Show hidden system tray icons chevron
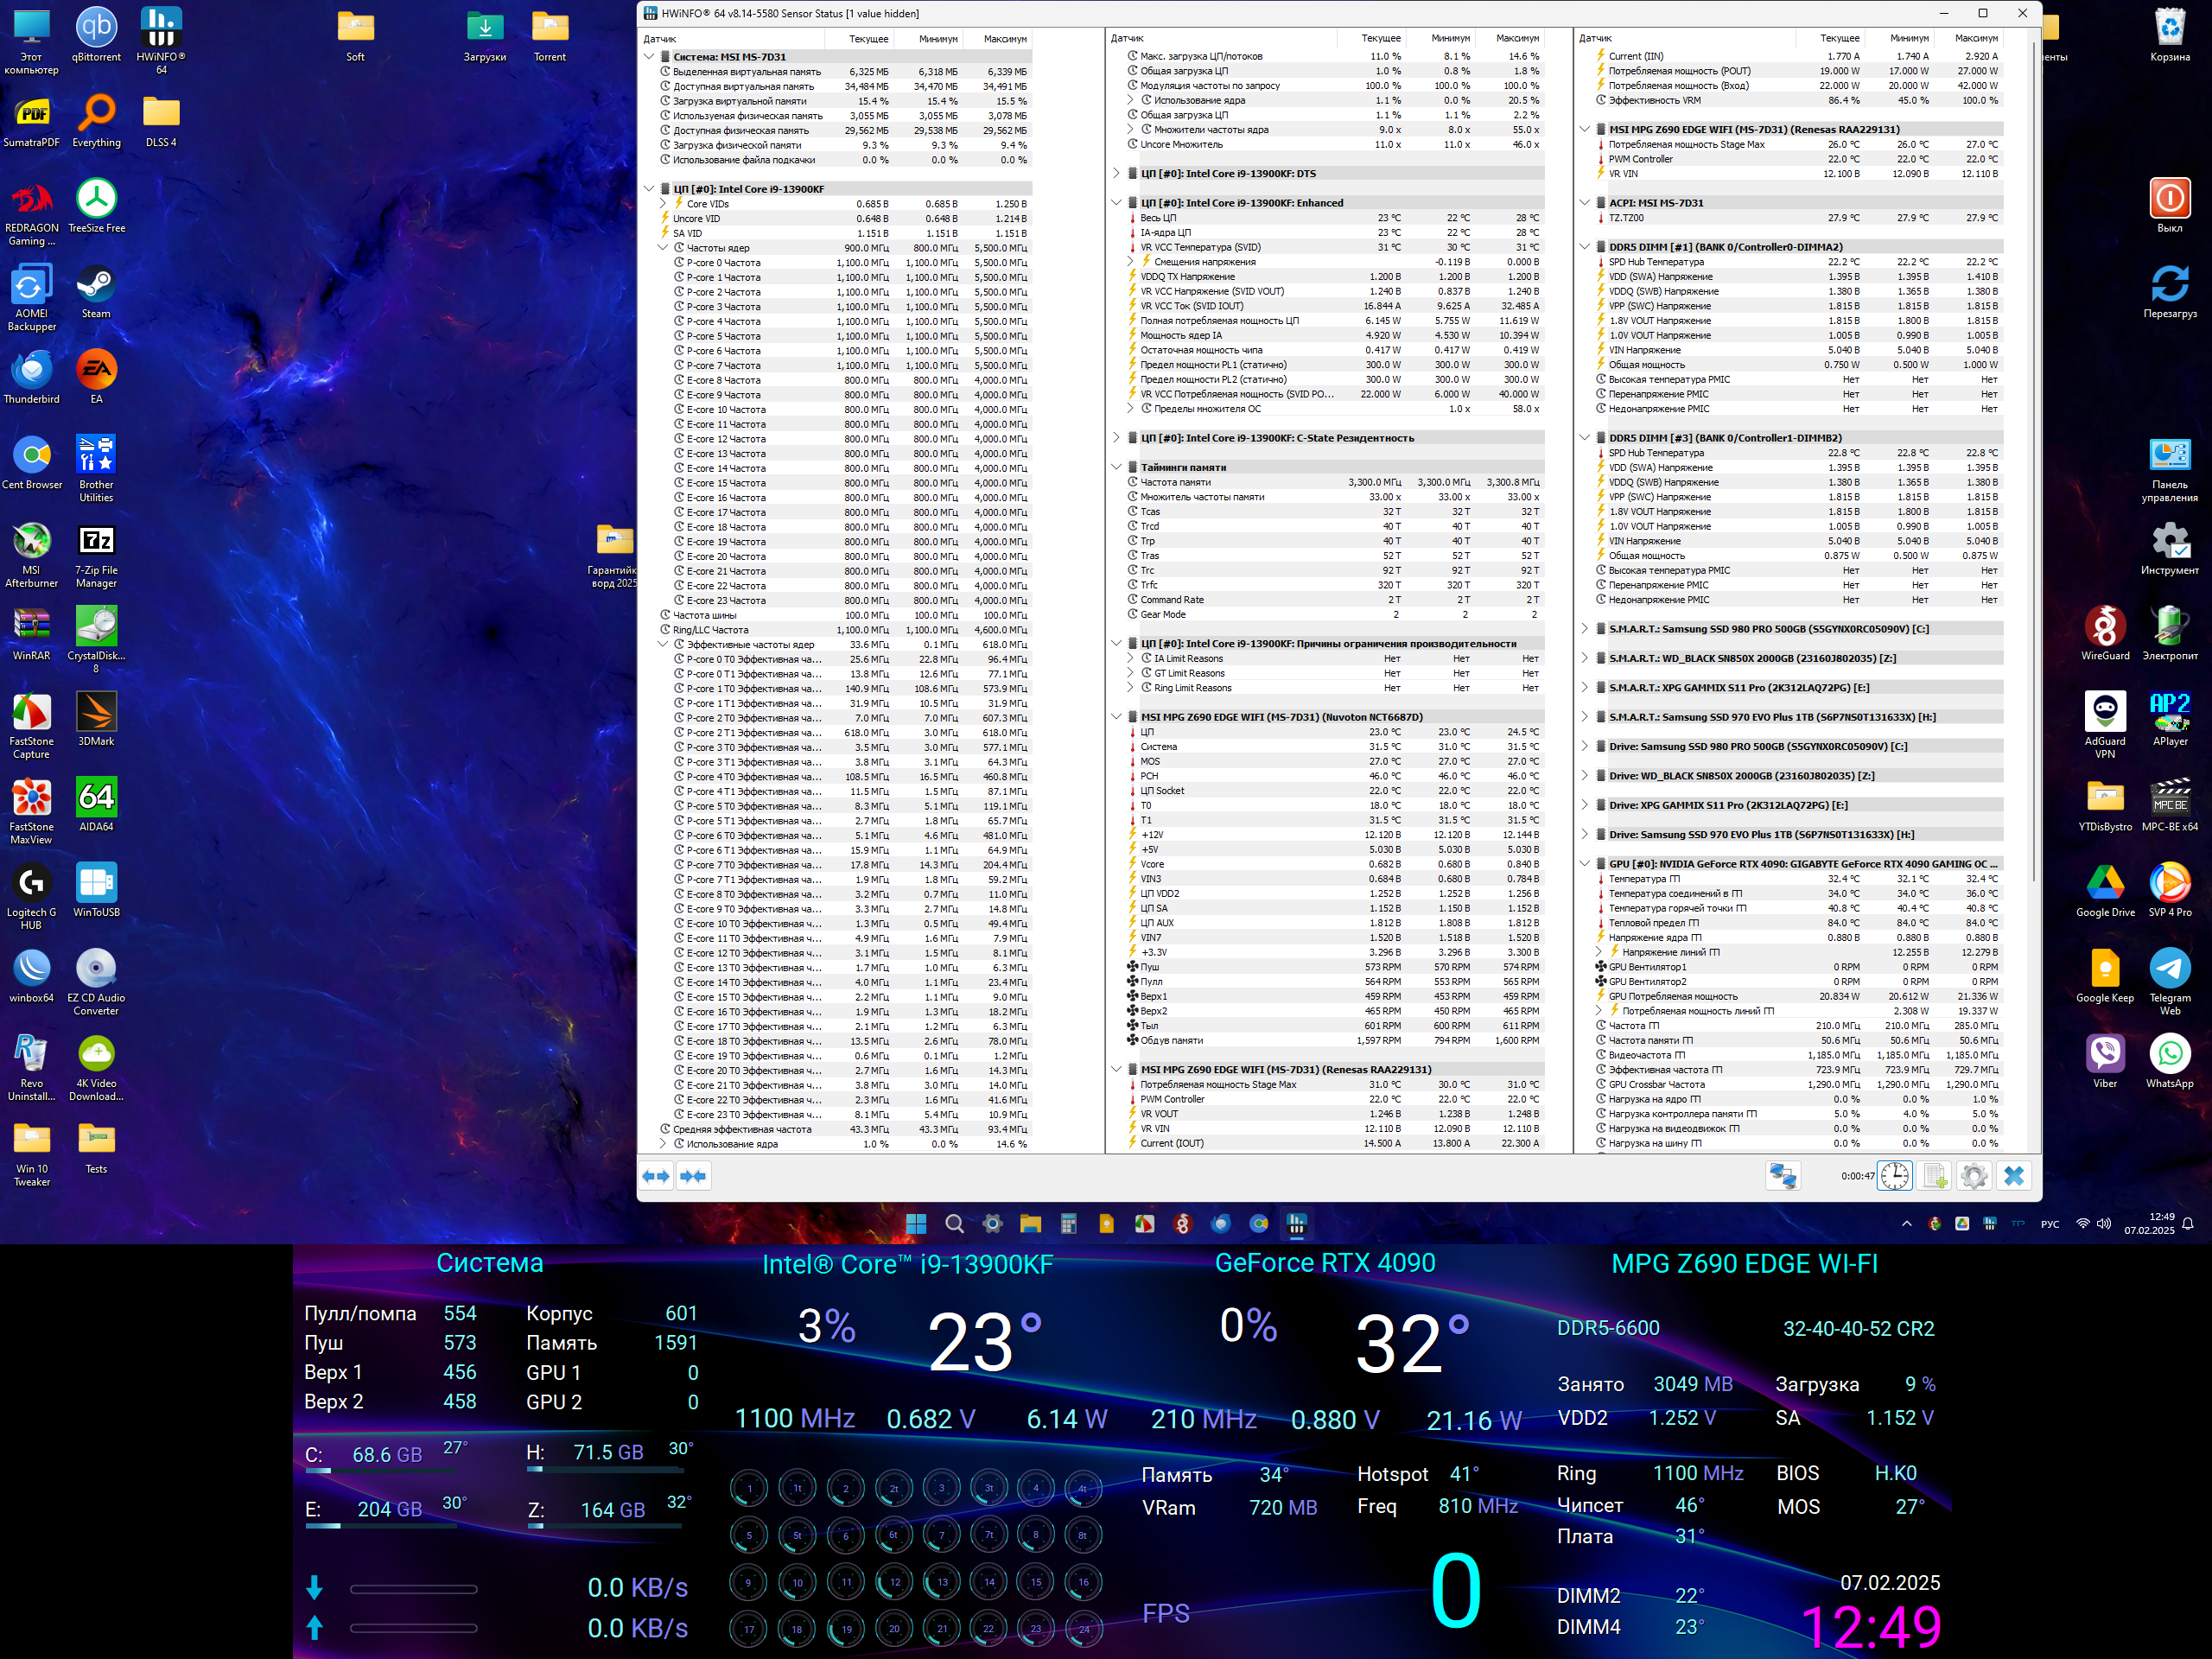This screenshot has height=1659, width=2212. pos(1906,1224)
